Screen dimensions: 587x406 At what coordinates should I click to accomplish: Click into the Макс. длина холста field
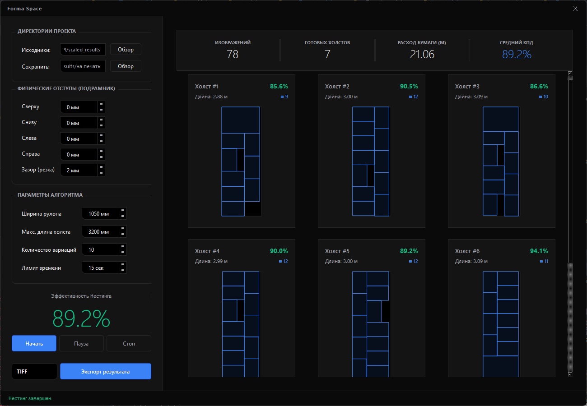[101, 231]
